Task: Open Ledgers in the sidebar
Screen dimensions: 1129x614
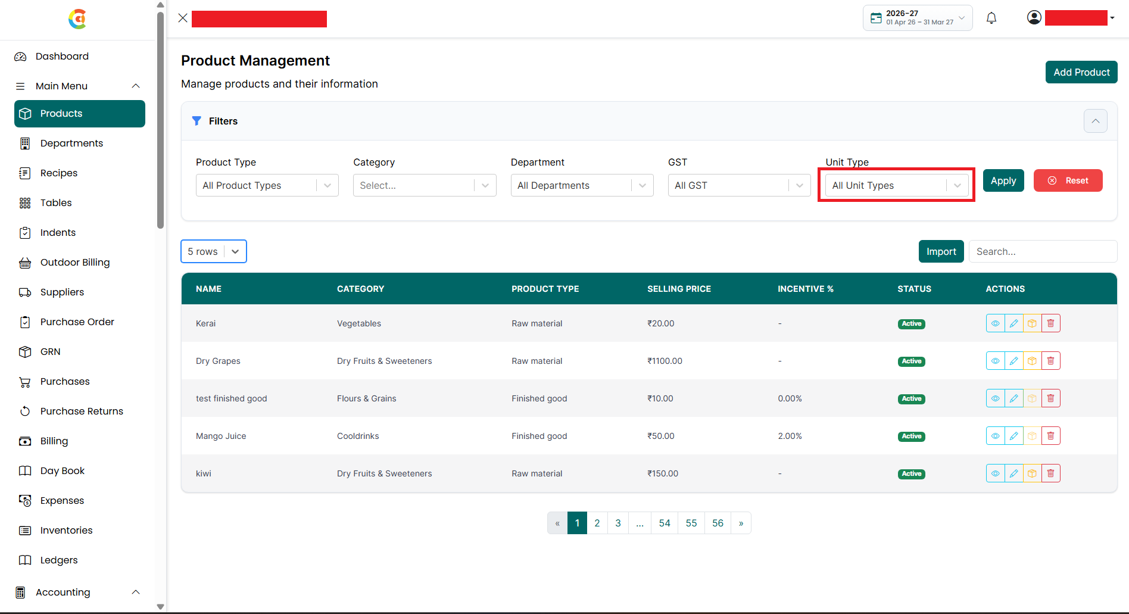Action: point(80,560)
